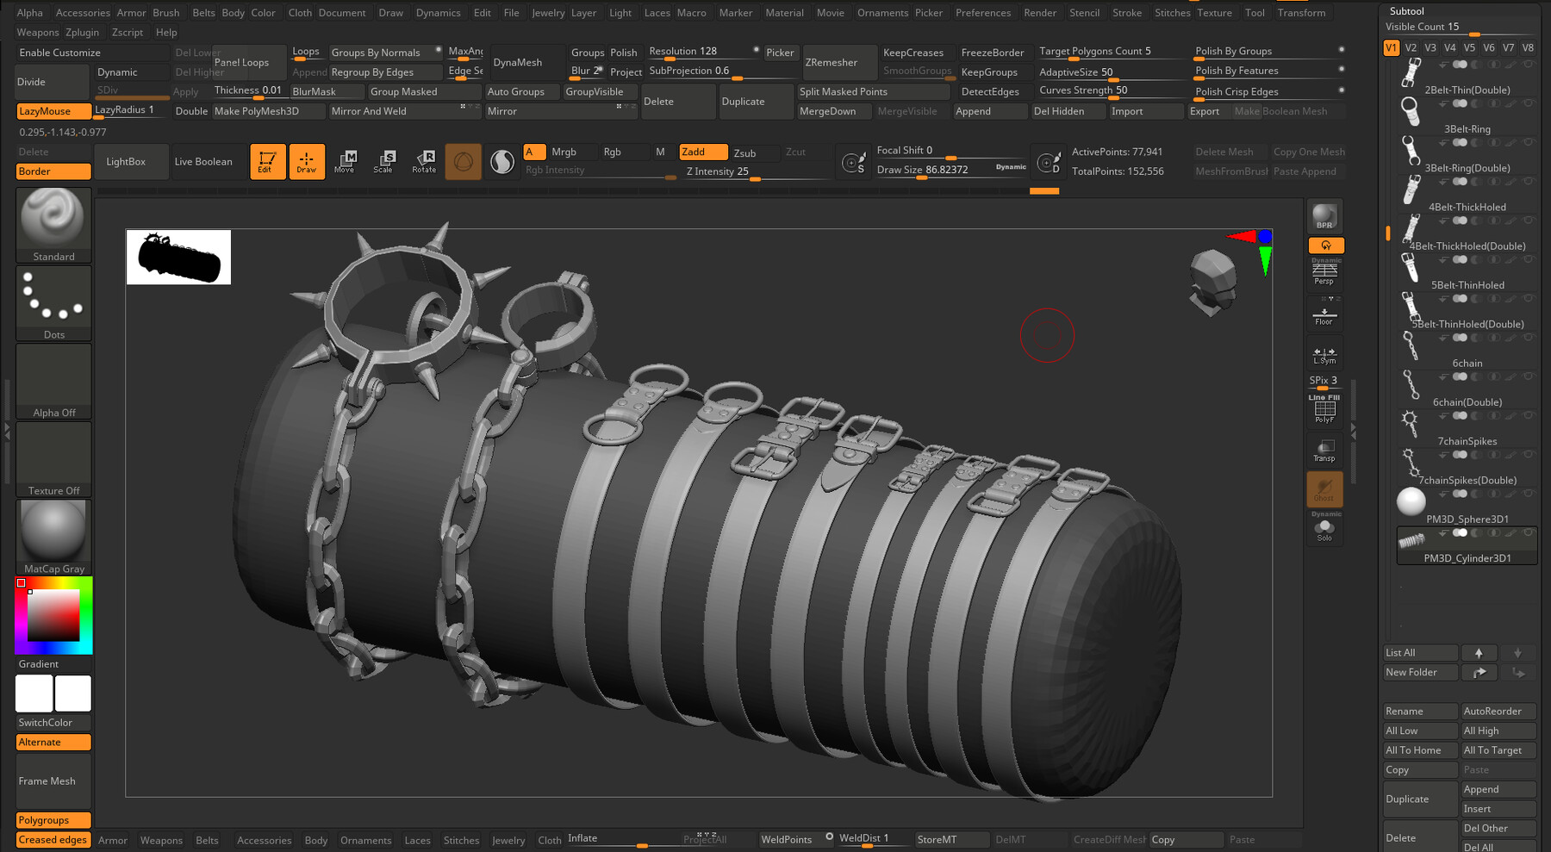Open the MatCap Gray material picker
The width and height of the screenshot is (1551, 852).
53,537
